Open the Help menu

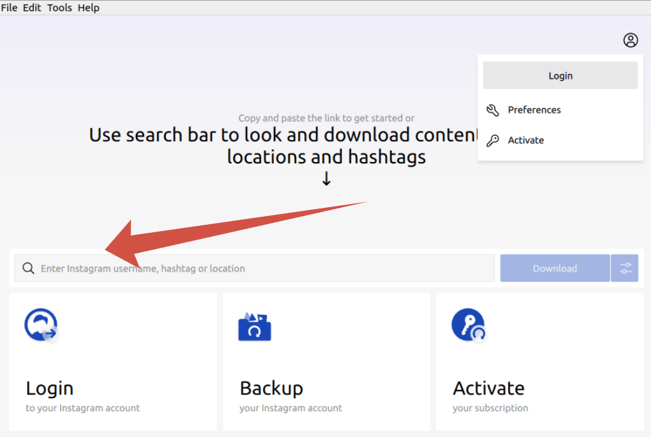[x=88, y=8]
